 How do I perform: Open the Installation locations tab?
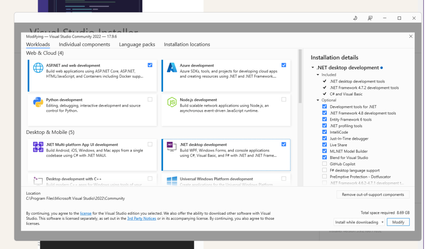tap(187, 44)
